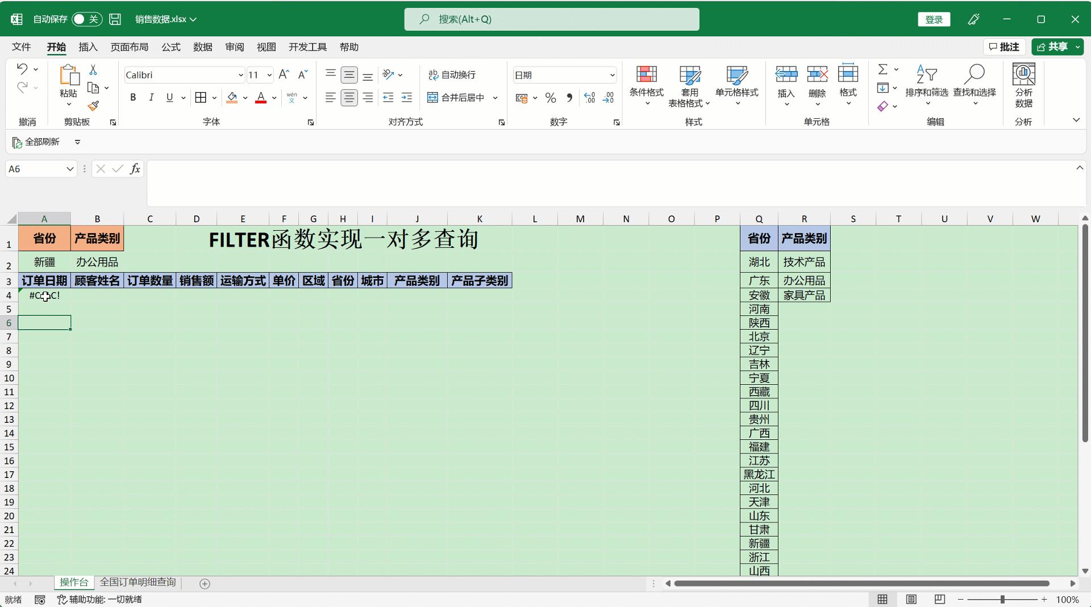Image resolution: width=1091 pixels, height=607 pixels.
Task: Click the Borders icon
Action: [x=201, y=98]
